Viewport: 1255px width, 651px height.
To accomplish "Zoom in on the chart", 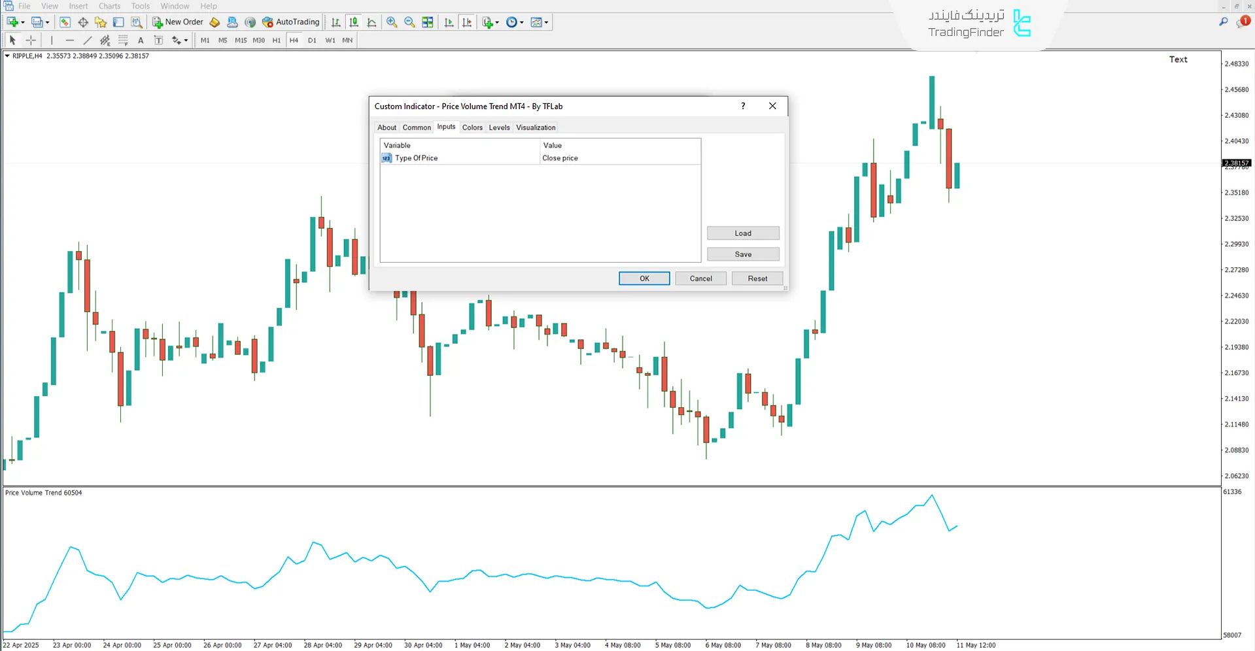I will pyautogui.click(x=392, y=22).
